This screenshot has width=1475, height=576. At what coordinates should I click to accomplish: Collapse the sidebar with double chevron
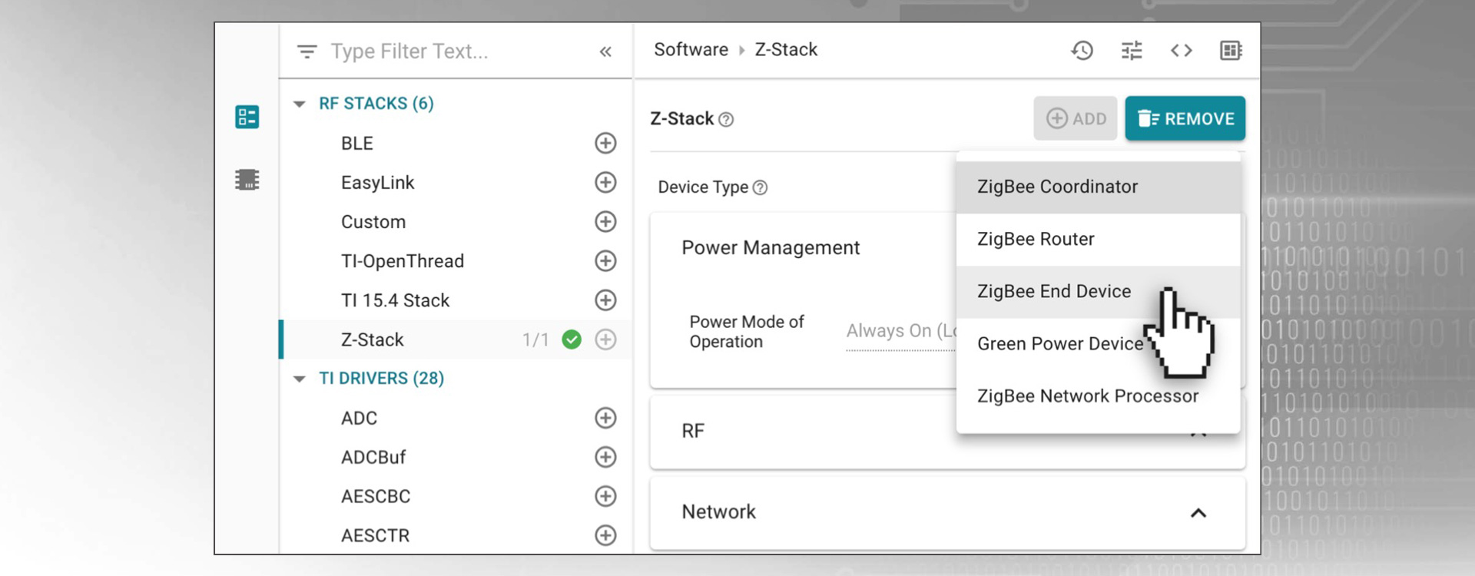pyautogui.click(x=605, y=51)
